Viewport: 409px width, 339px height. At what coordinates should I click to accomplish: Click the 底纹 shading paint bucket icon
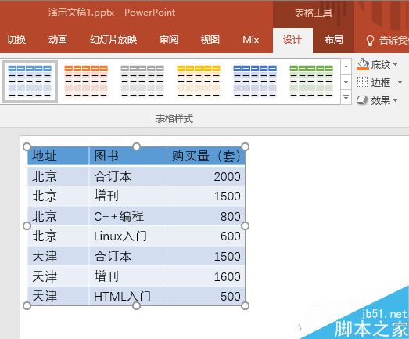(363, 64)
